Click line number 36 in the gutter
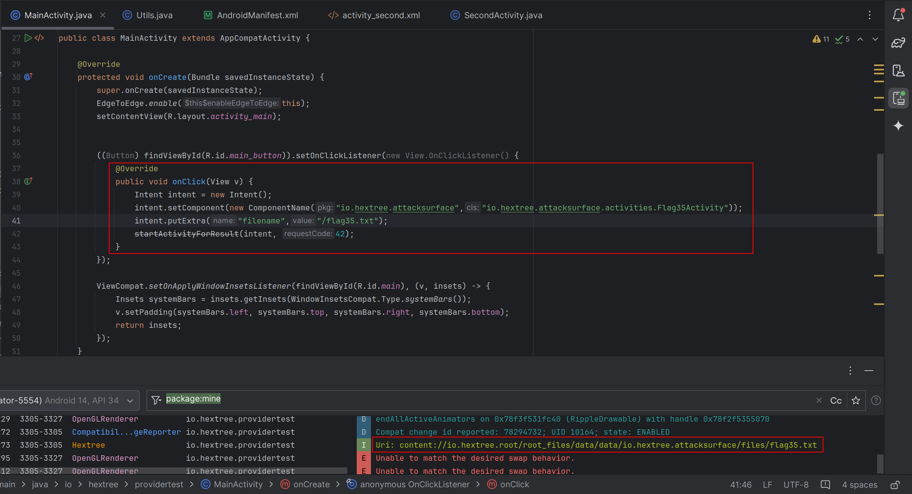 tap(16, 155)
